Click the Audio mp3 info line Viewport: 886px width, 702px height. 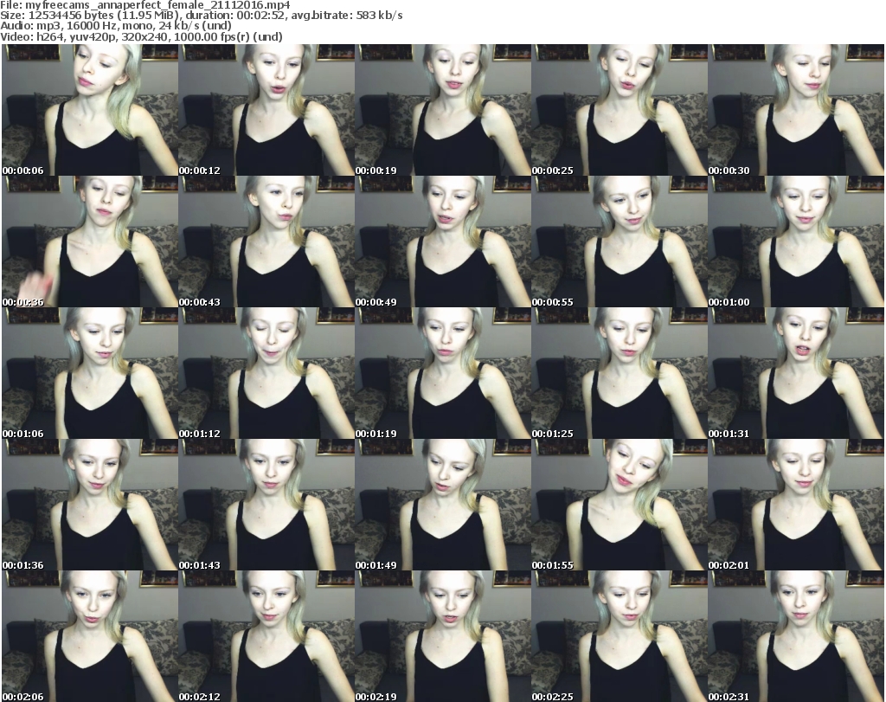click(x=116, y=26)
